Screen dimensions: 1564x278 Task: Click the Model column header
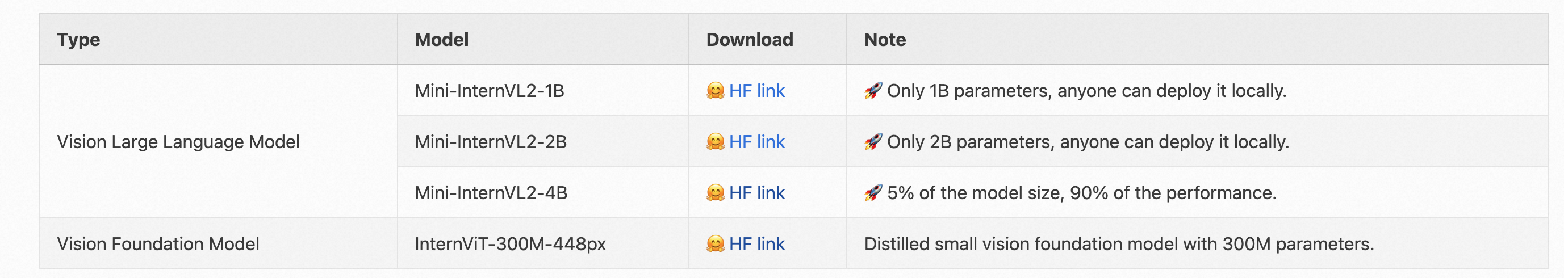(441, 40)
